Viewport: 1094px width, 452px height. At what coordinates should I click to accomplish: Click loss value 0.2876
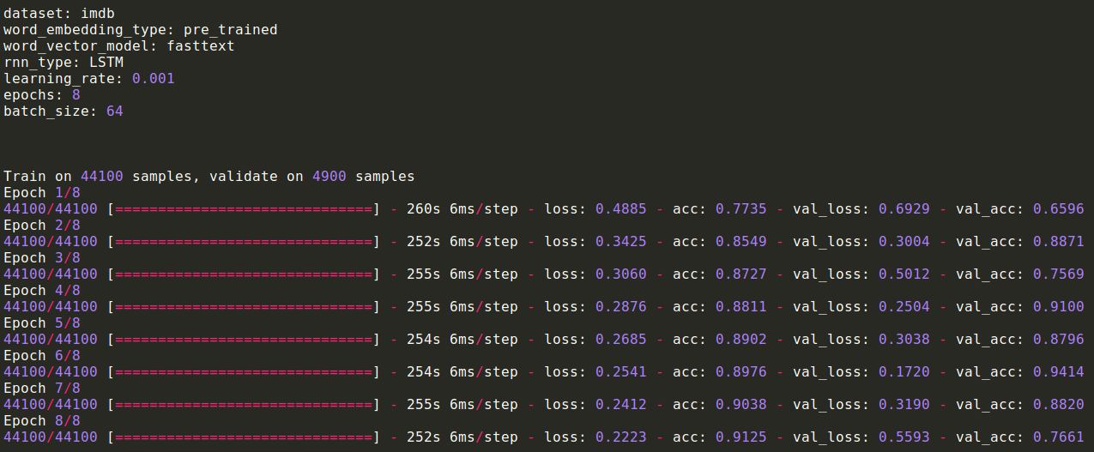621,306
